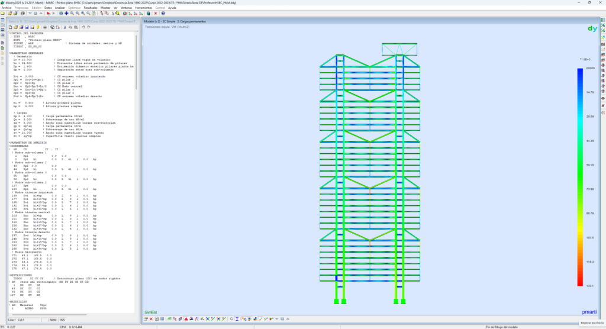Click the undo arrow in the editor toolbar
Image resolution: width=606 pixels, height=329 pixels.
(x=83, y=27)
